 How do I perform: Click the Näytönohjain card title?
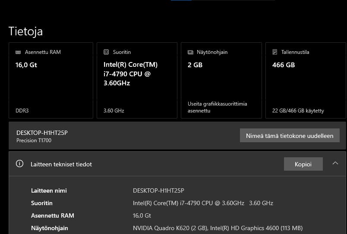pos(212,52)
